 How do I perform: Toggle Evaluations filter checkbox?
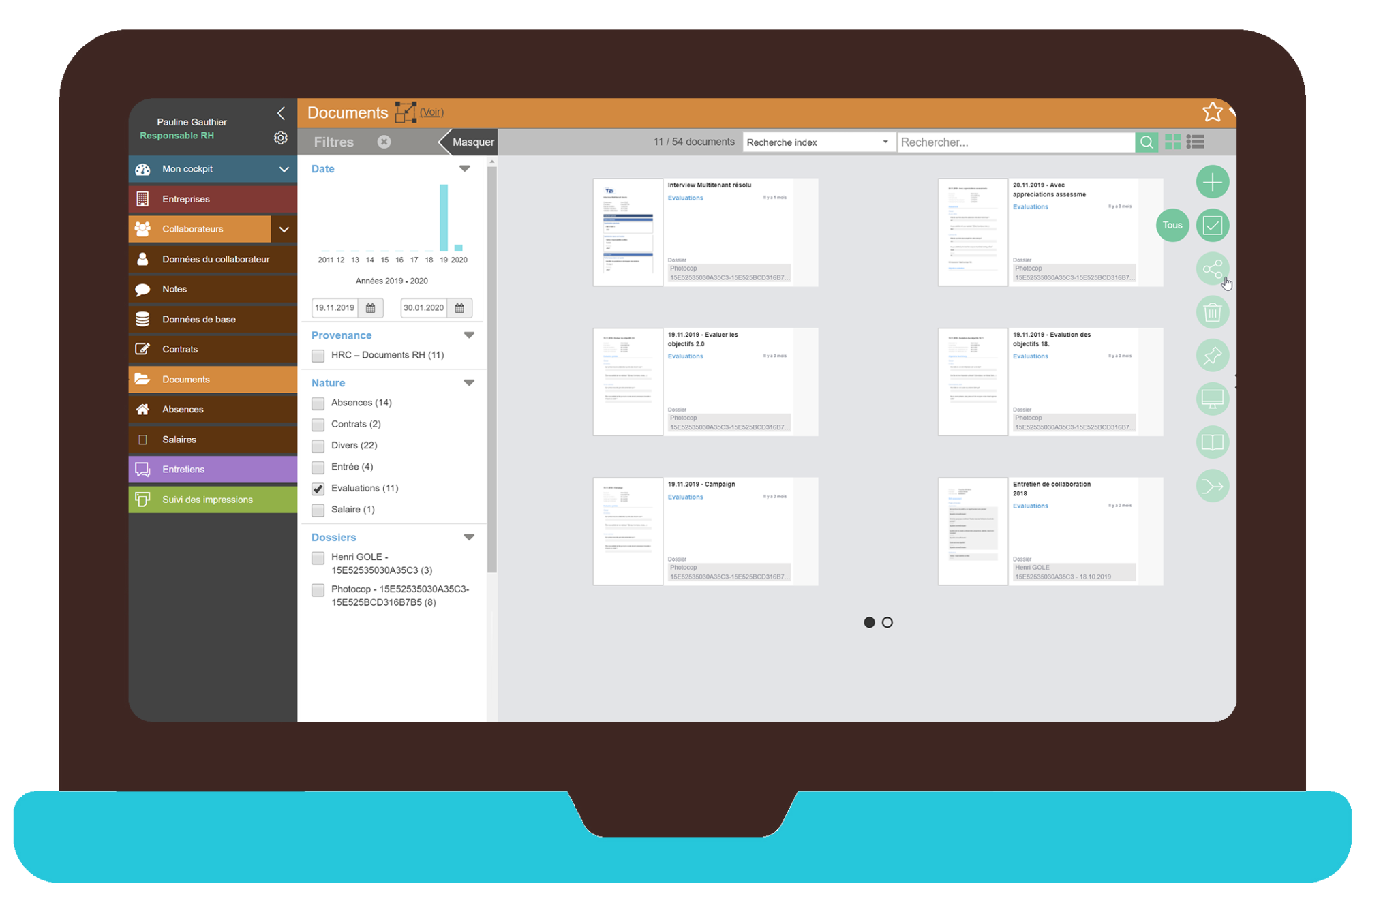point(317,489)
